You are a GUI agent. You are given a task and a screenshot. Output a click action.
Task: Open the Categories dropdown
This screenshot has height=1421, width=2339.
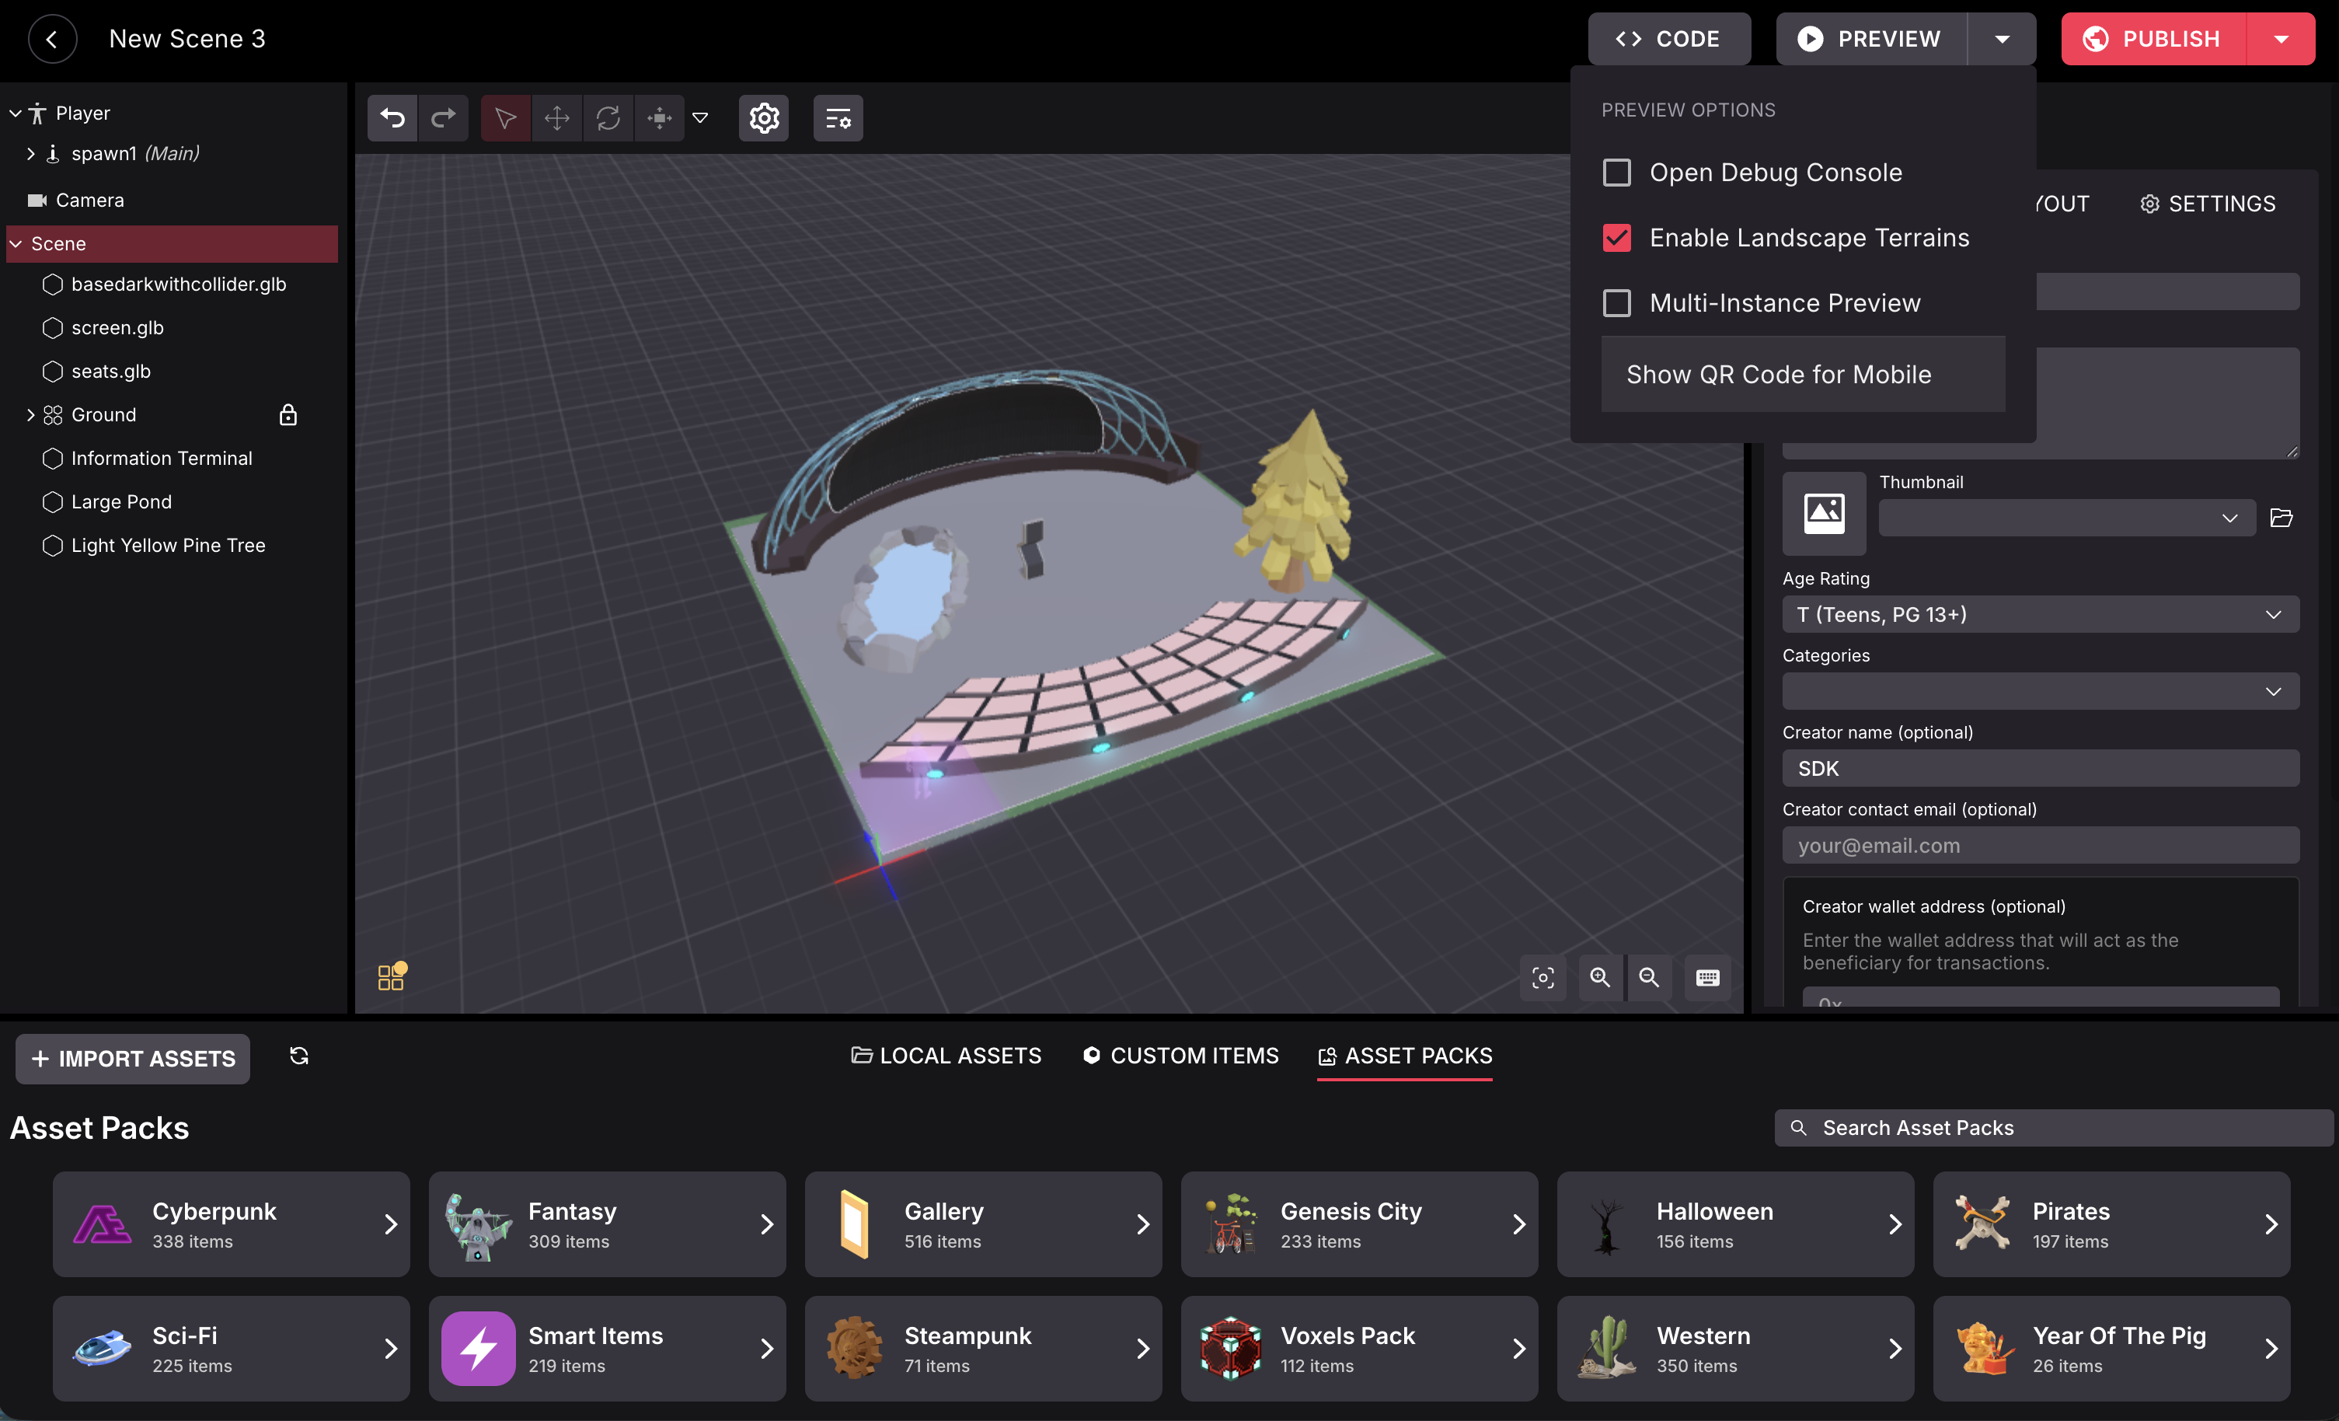[x=2041, y=692]
